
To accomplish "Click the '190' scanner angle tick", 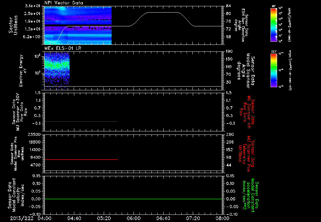I will [229, 51].
